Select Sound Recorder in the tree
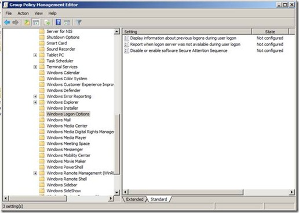The height and width of the screenshot is (213, 299). tap(61, 49)
